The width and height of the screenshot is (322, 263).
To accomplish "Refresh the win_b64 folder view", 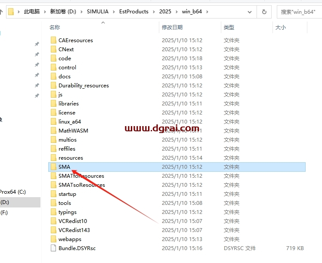I will coord(264,12).
